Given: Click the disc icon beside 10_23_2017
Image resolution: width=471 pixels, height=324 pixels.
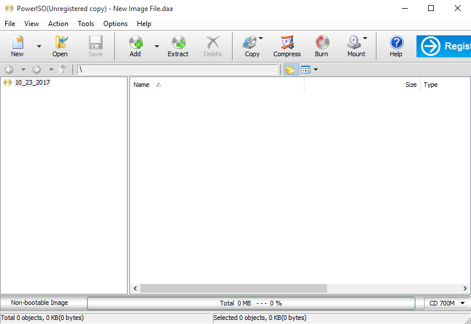Looking at the screenshot, I should tap(8, 82).
